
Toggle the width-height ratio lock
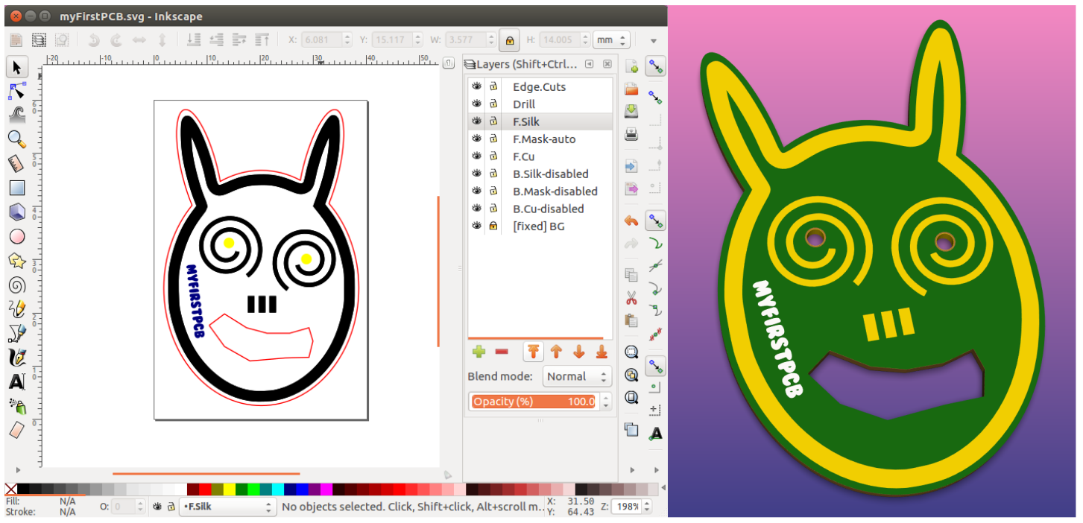pyautogui.click(x=510, y=39)
